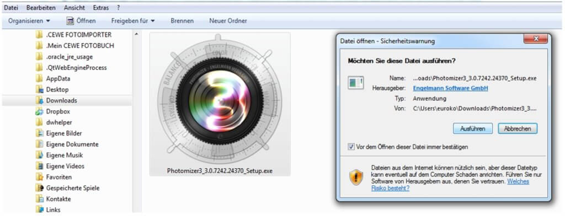This screenshot has width=565, height=216.
Task: Open the ? help menu
Action: 119,7
